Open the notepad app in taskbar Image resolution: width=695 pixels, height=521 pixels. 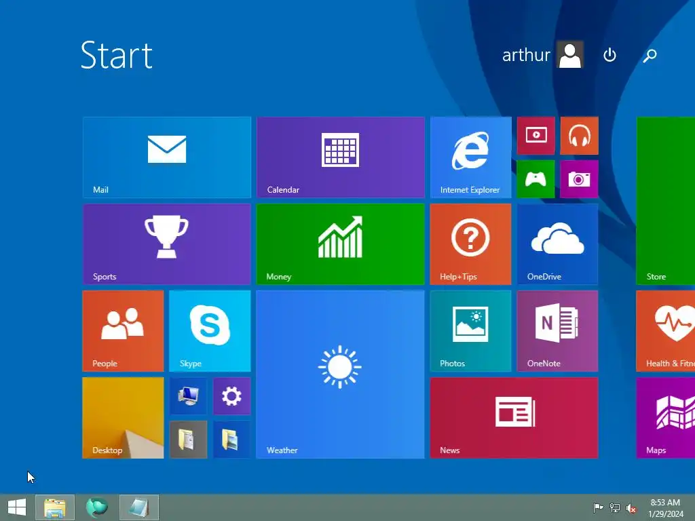[138, 507]
